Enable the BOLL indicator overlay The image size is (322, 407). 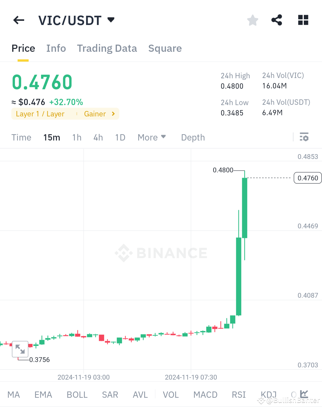(77, 394)
